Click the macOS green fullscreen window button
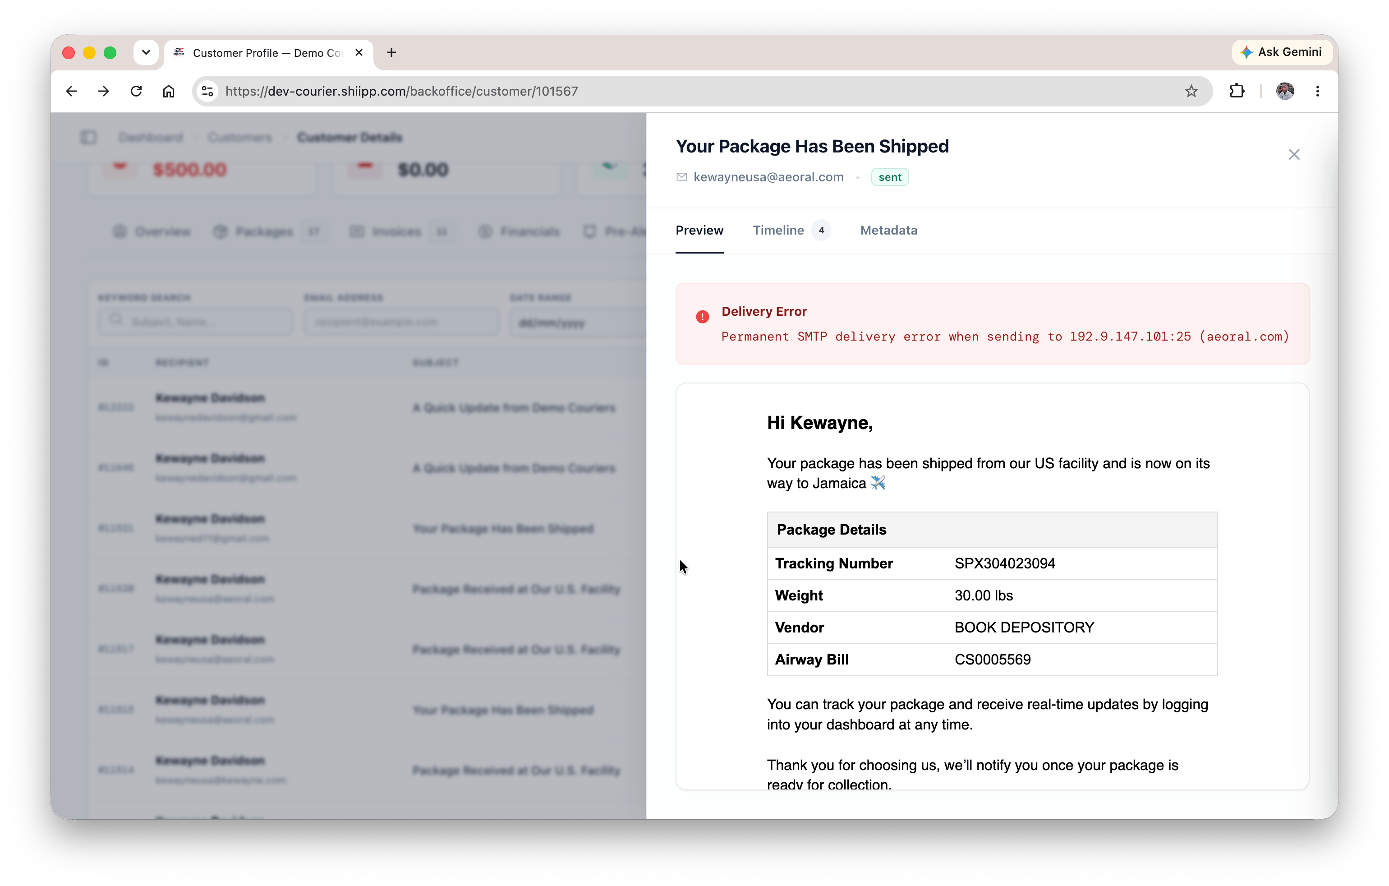Screen dimensions: 1389x886 tap(110, 52)
